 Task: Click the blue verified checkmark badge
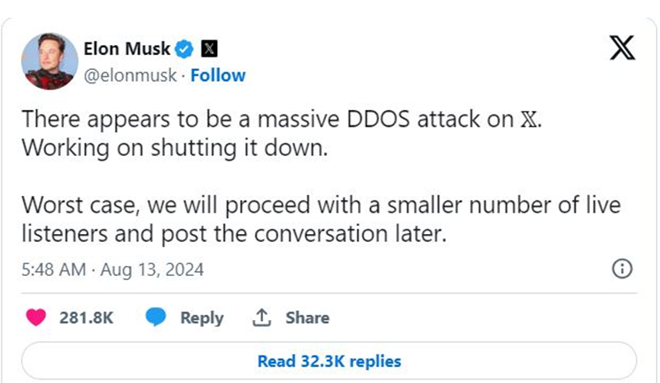[185, 47]
